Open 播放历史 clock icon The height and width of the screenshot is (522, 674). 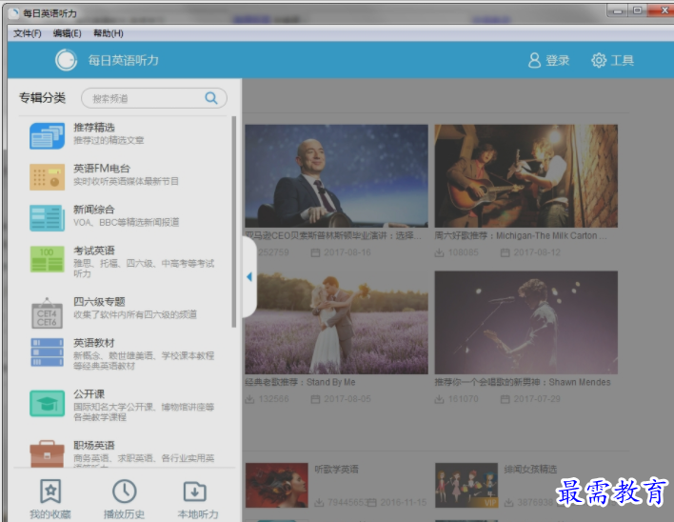point(124,491)
